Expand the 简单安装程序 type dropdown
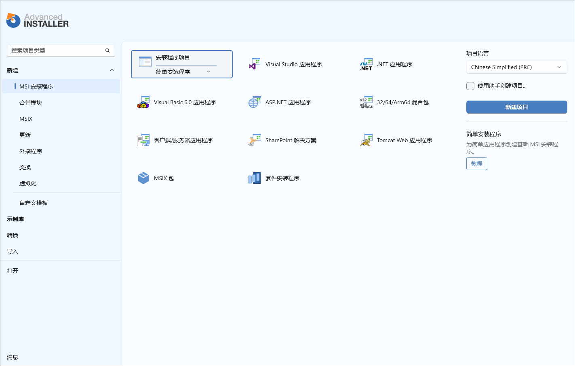The width and height of the screenshot is (575, 366). [x=186, y=72]
